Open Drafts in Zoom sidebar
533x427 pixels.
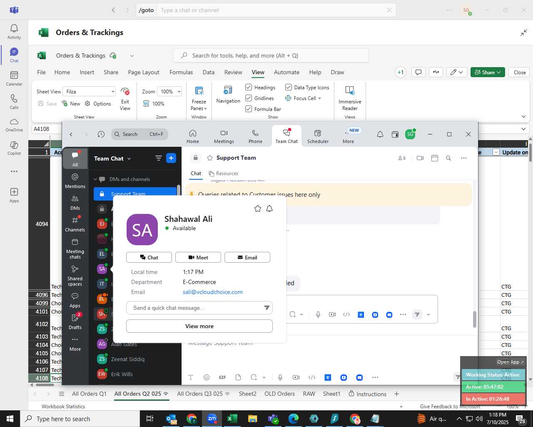point(75,322)
